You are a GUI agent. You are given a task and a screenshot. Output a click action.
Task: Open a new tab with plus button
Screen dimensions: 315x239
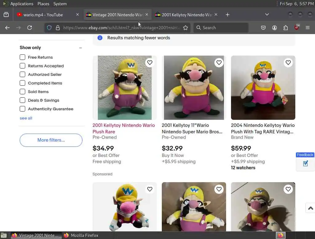[227, 15]
